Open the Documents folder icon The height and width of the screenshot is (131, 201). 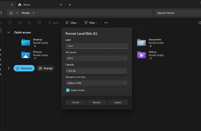coord(141,42)
